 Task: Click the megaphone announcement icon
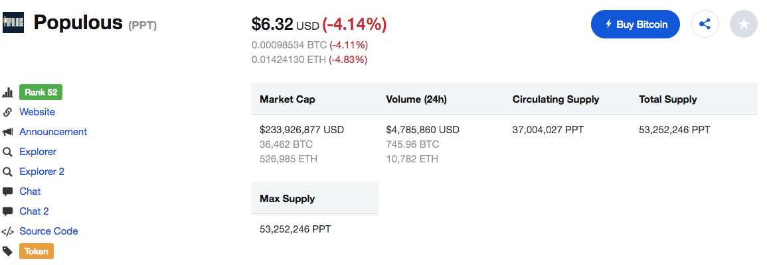[x=8, y=132]
